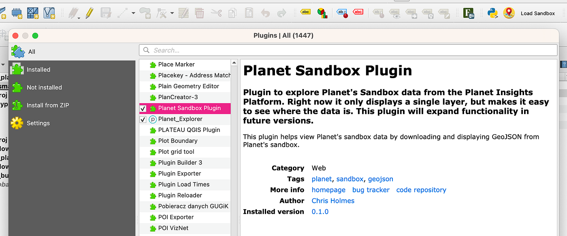Open the plugin manager Settings tab
The image size is (567, 236).
tap(72, 123)
